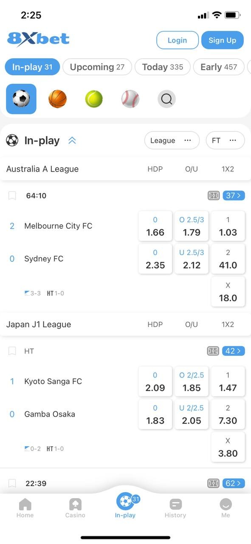Open the League filter dropdown
This screenshot has height=544, width=251.
click(172, 140)
